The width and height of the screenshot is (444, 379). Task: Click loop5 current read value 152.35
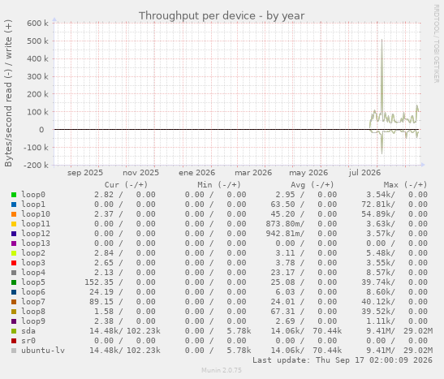(99, 282)
